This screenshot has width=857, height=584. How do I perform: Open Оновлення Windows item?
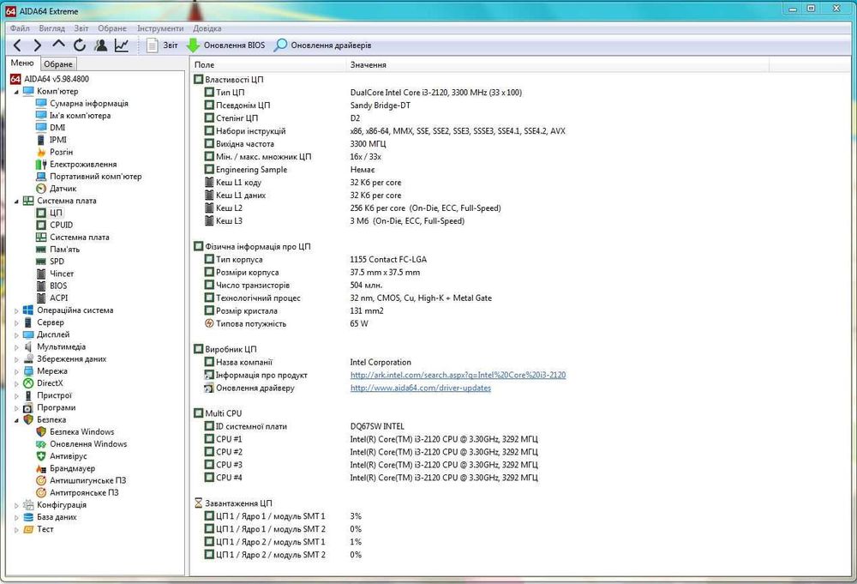click(x=88, y=444)
